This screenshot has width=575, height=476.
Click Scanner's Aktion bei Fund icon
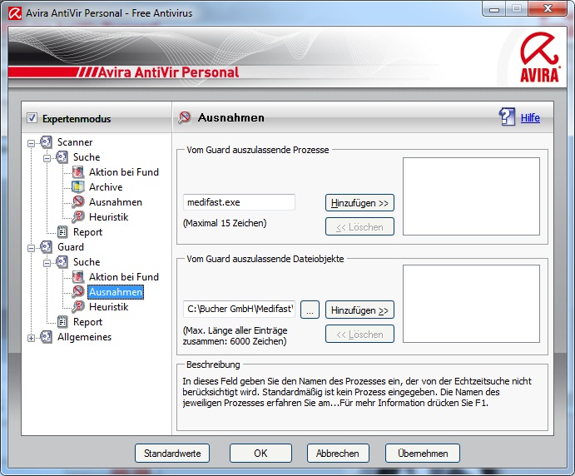point(77,172)
